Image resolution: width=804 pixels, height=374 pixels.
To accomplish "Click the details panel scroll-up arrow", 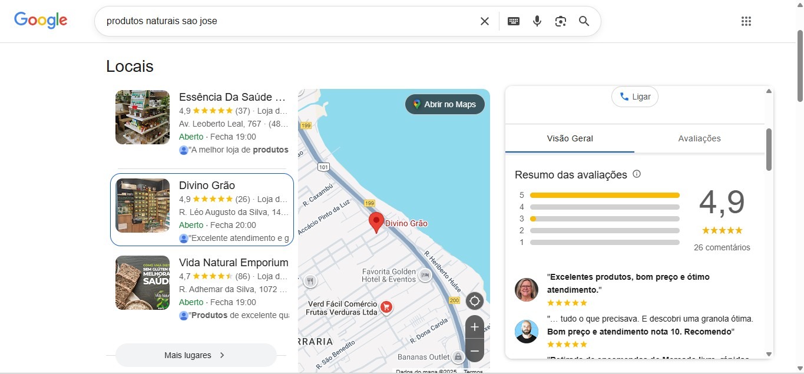I will click(769, 91).
